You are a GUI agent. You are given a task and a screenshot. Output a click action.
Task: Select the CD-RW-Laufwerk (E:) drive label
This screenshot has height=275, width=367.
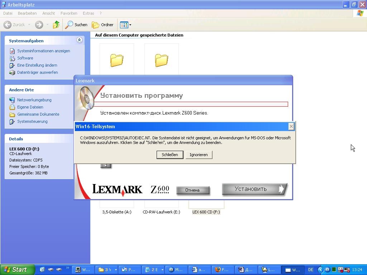tap(162, 212)
